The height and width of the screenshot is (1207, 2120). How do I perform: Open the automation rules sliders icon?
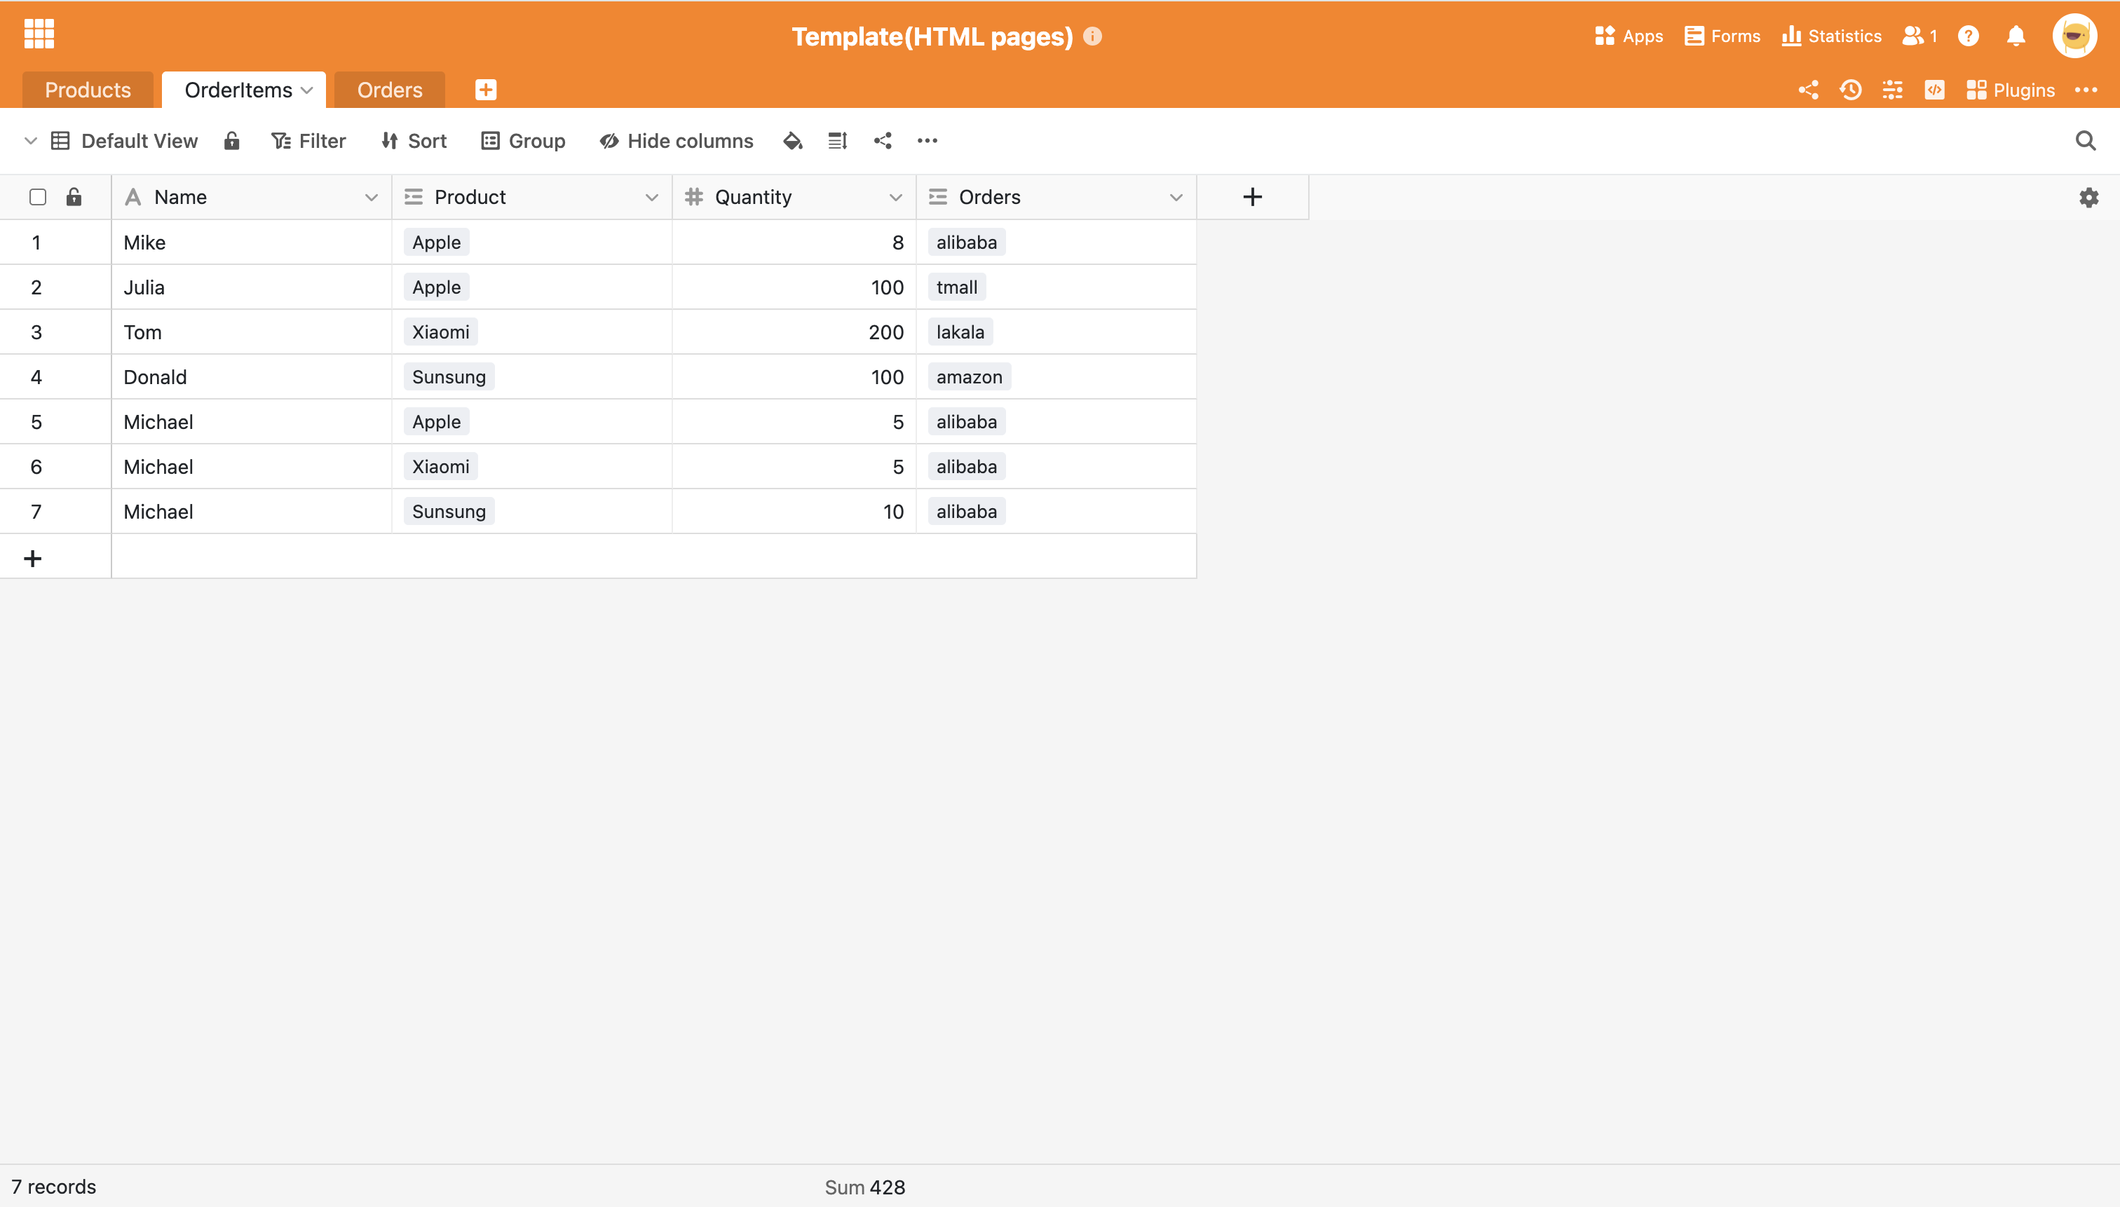pos(1892,90)
